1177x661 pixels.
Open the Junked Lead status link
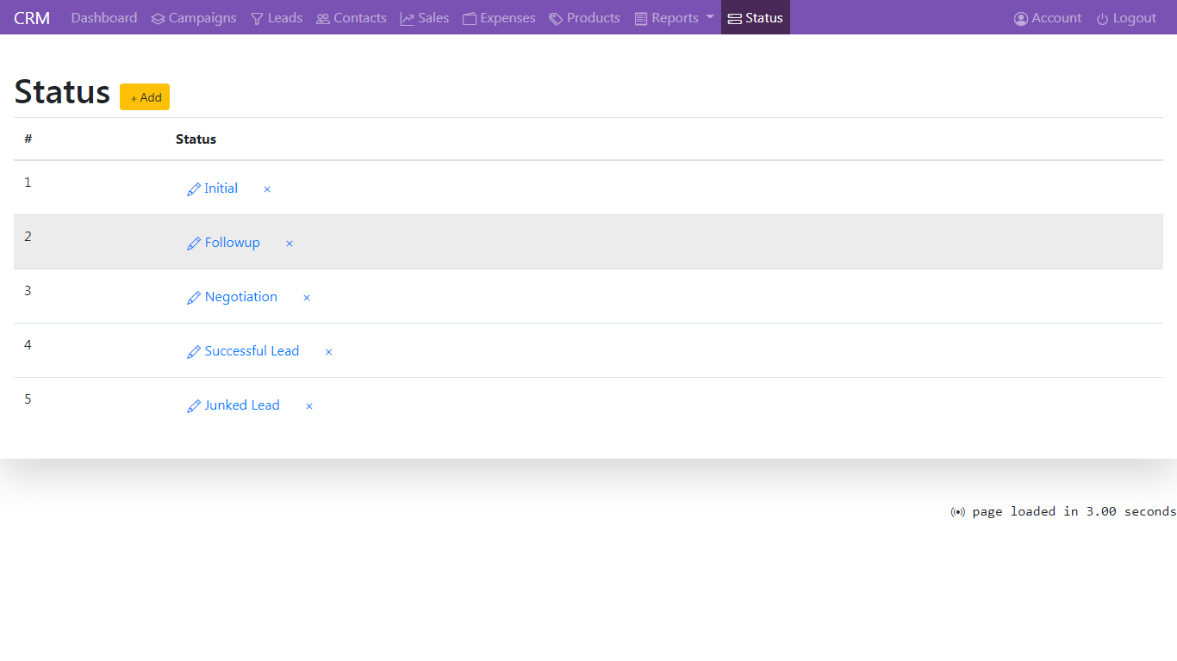pos(242,405)
